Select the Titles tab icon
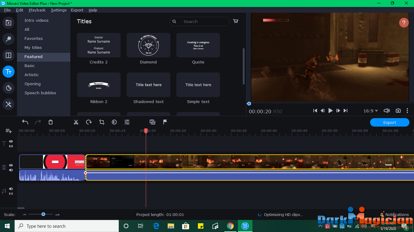 point(8,72)
